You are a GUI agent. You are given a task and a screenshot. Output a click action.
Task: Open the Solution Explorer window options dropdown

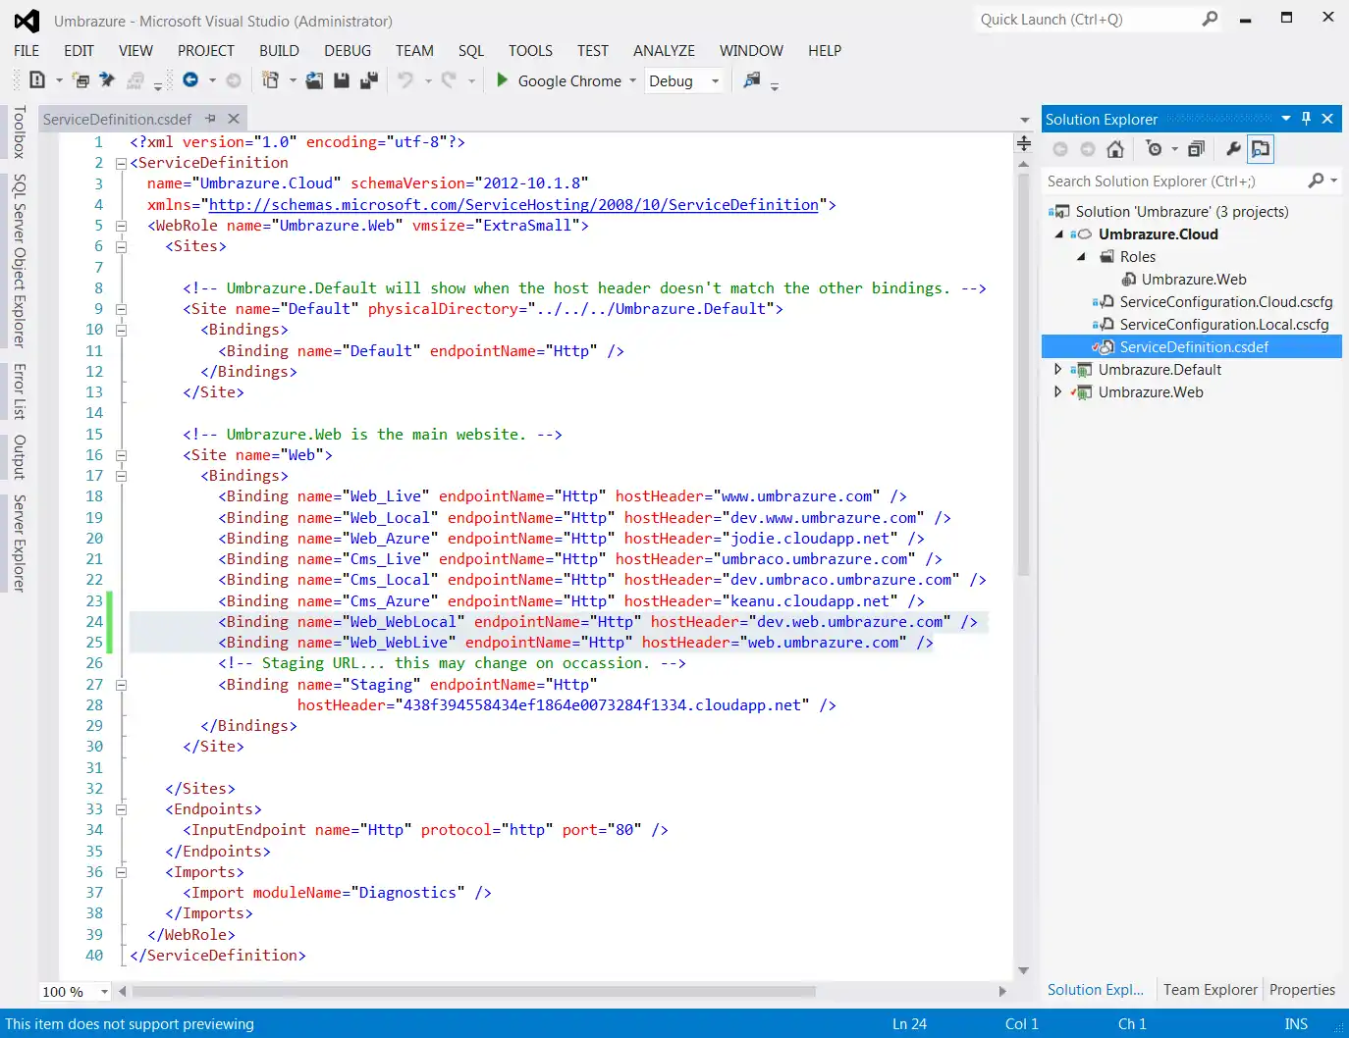click(x=1286, y=119)
